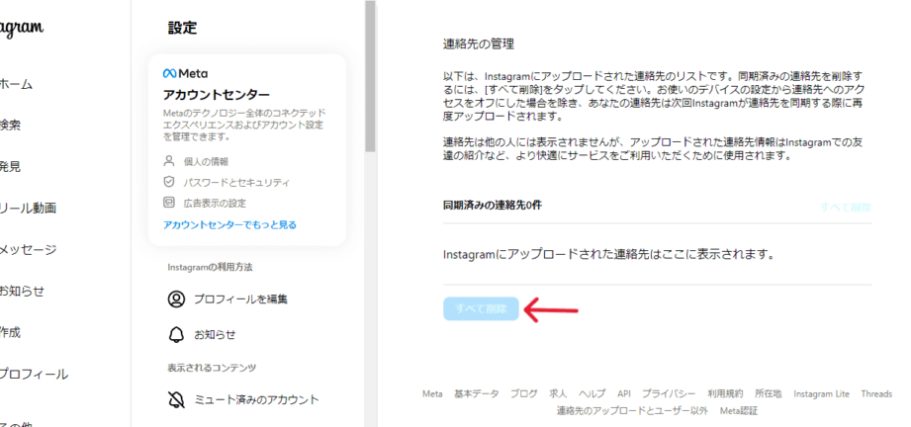Open プライバシー footer link
The image size is (911, 427).
669,393
